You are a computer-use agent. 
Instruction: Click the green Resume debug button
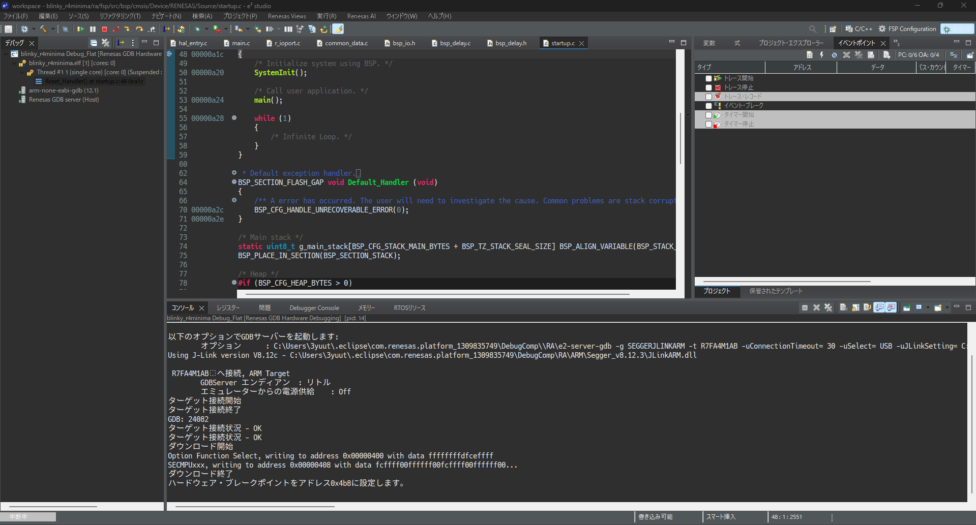coord(80,29)
